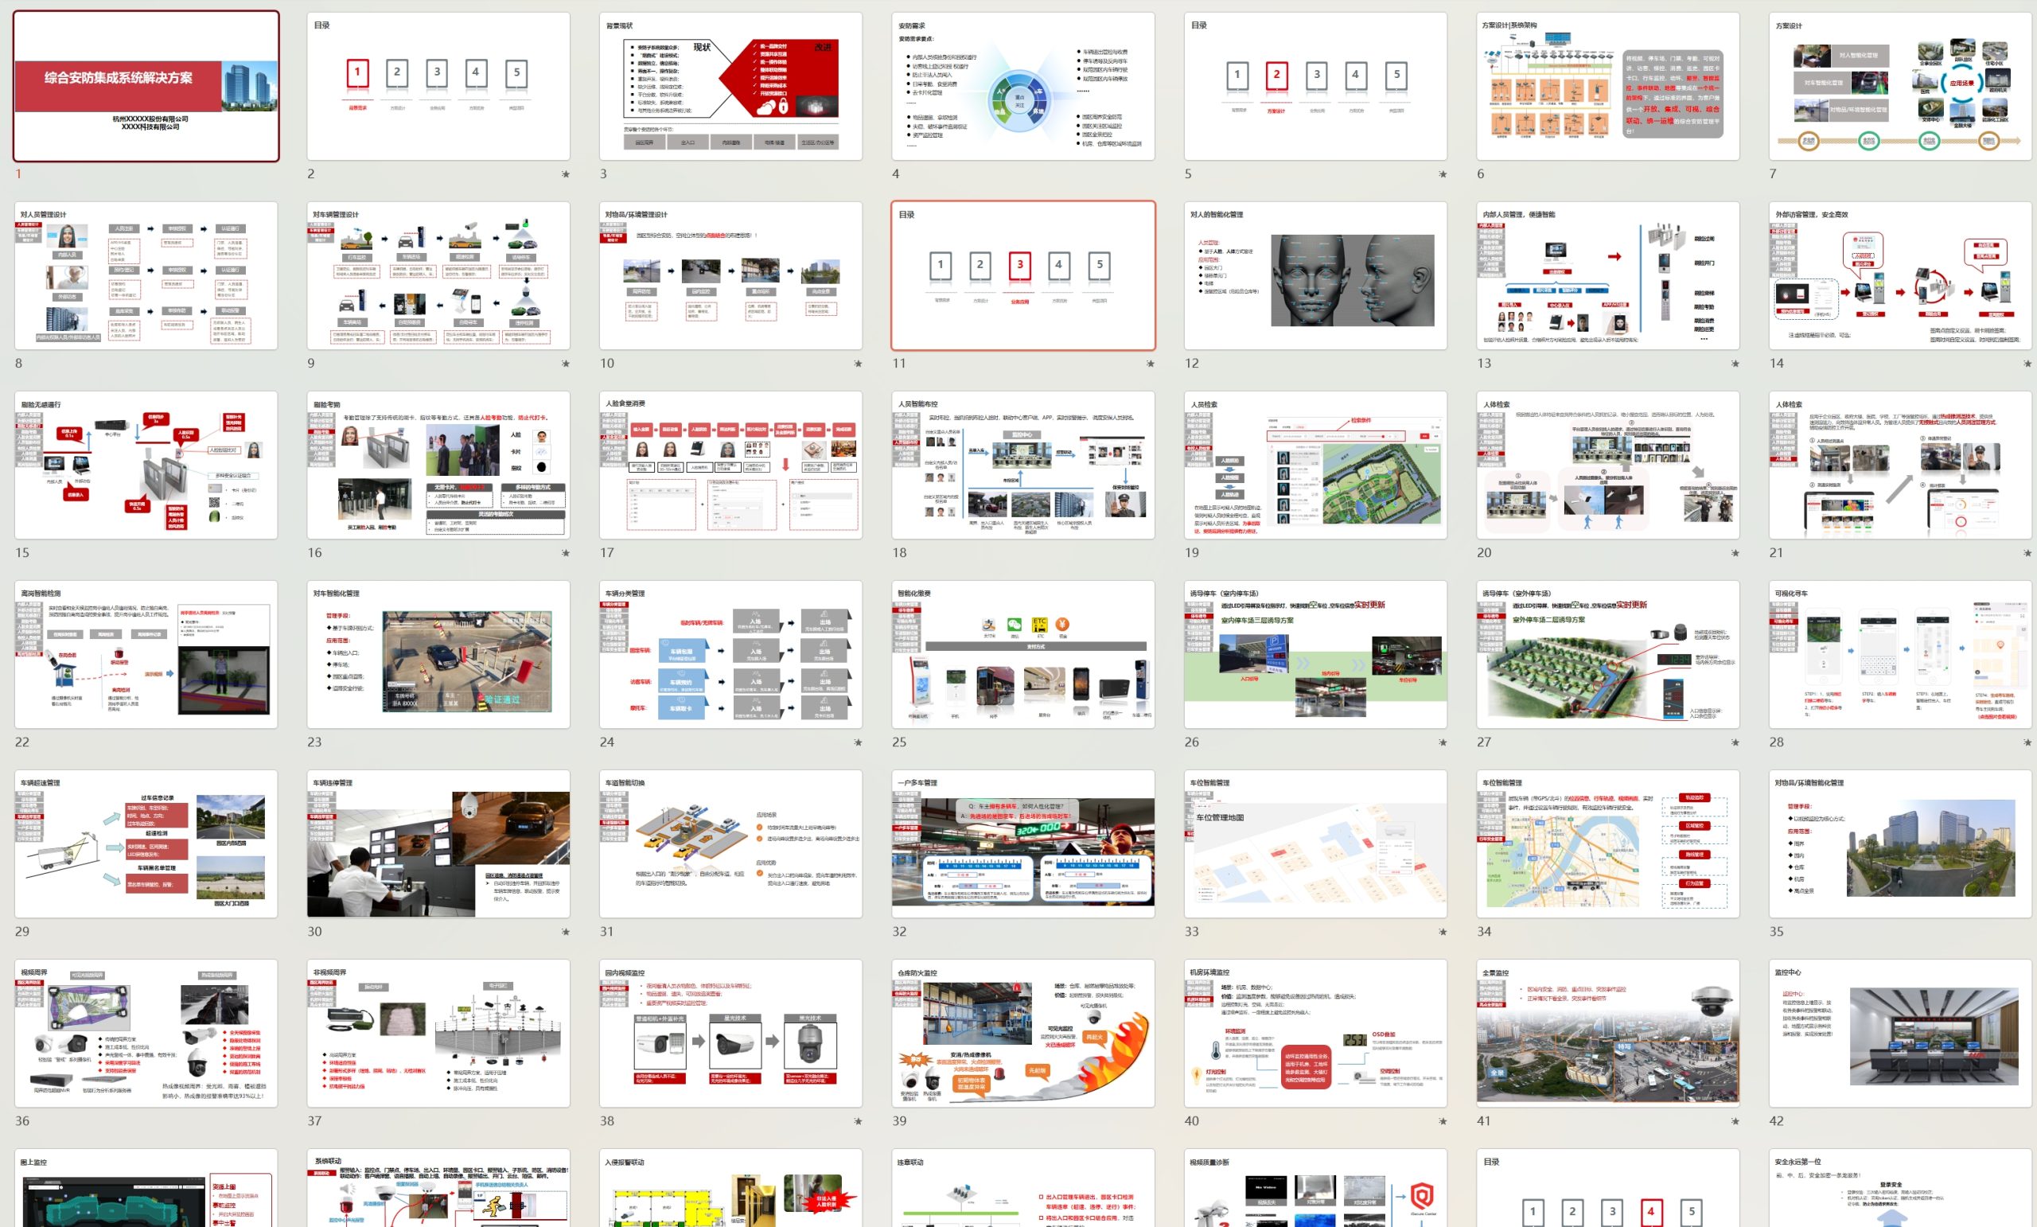Click the transition star under slide 14
2037x1227 pixels.
[2027, 364]
